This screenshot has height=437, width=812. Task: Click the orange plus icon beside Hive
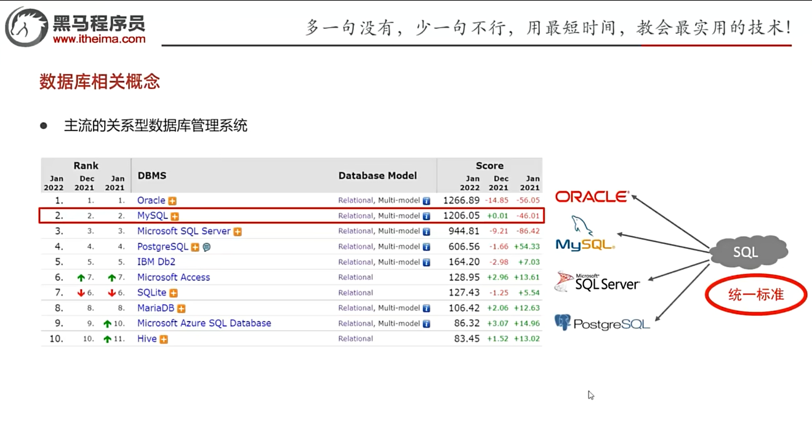pyautogui.click(x=164, y=339)
